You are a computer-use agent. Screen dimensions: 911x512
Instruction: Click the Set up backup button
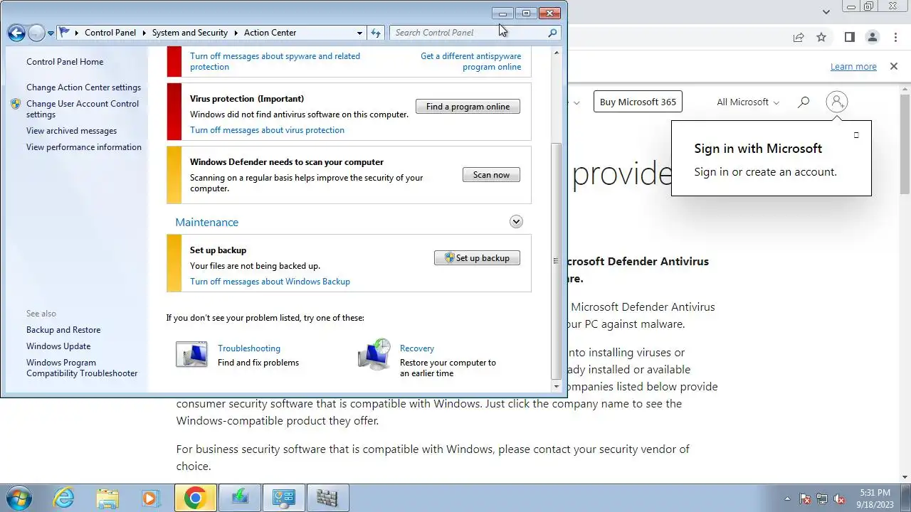coord(477,258)
